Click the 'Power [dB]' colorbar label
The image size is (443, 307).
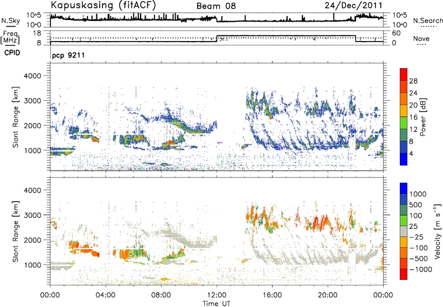[423, 117]
